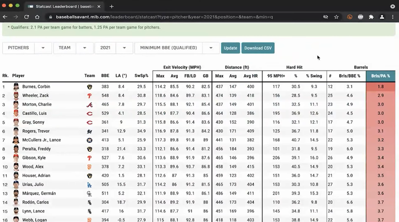The height and width of the screenshot is (222, 399).
Task: Click the site padlock icon
Action: coord(50,17)
